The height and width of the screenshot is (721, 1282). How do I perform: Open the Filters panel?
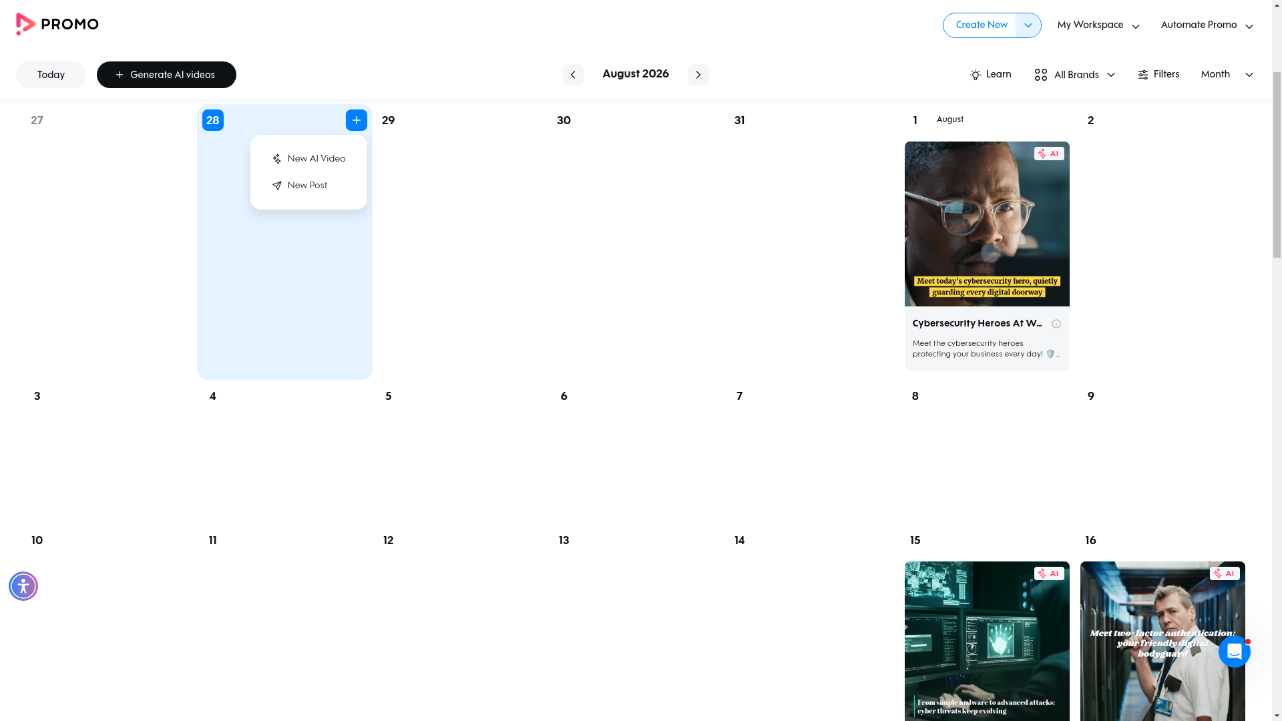pyautogui.click(x=1158, y=75)
